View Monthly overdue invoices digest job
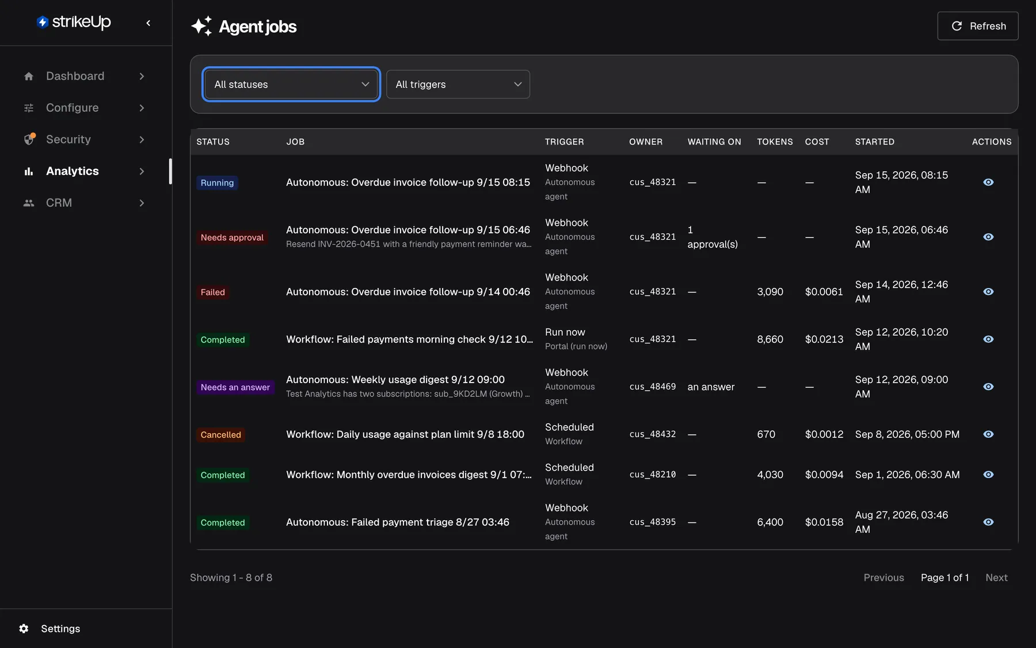Screen dimensions: 1036x648 pos(988,475)
